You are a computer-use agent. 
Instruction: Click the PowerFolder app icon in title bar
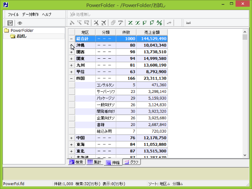(6, 5)
